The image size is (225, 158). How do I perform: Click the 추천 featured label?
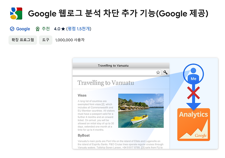point(46,29)
